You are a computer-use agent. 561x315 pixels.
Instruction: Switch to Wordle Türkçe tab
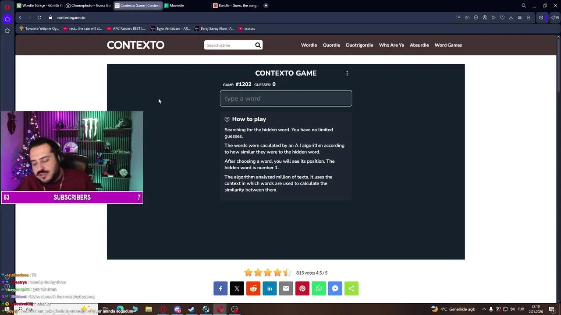pyautogui.click(x=39, y=6)
